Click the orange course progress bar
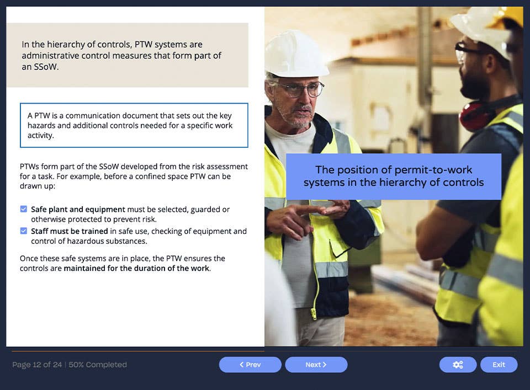This screenshot has height=390, width=530. point(138,351)
